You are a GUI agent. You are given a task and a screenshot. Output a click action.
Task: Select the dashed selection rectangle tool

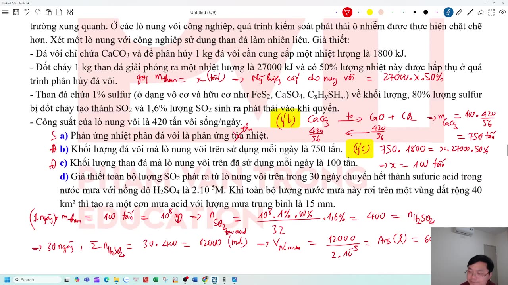click(491, 12)
